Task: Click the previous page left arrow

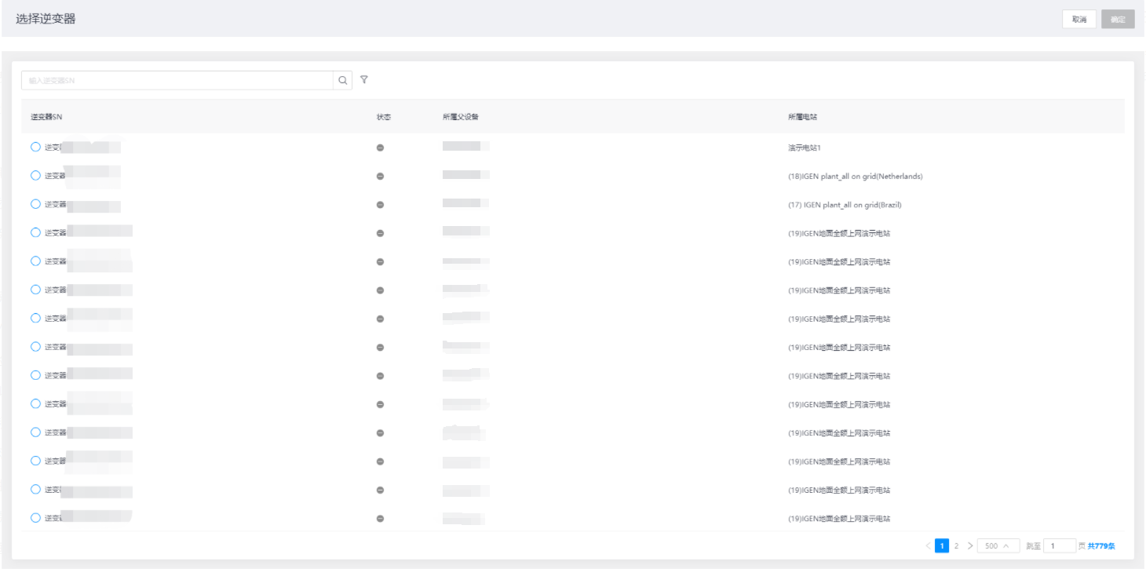Action: (x=928, y=545)
